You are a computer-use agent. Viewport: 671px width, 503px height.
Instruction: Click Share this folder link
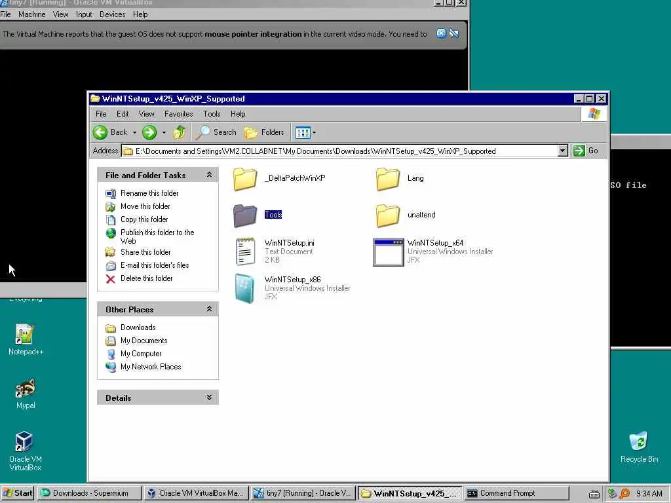coord(145,252)
